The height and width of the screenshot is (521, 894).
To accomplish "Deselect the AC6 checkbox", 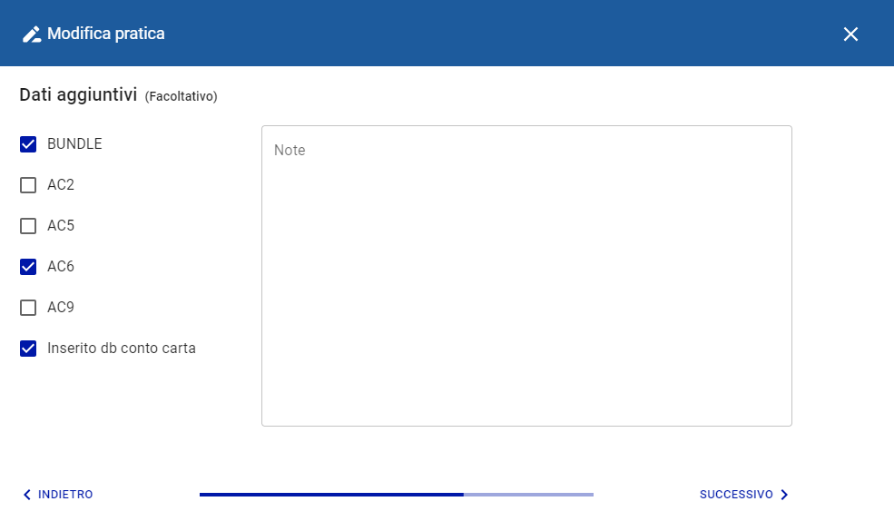I will click(28, 267).
